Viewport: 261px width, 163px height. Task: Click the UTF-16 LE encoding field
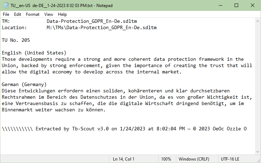230,159
